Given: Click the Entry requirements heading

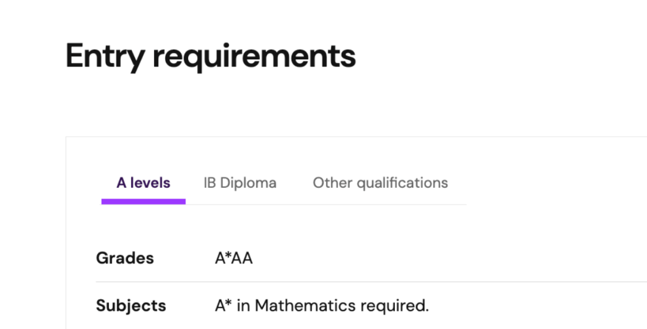Looking at the screenshot, I should point(210,57).
